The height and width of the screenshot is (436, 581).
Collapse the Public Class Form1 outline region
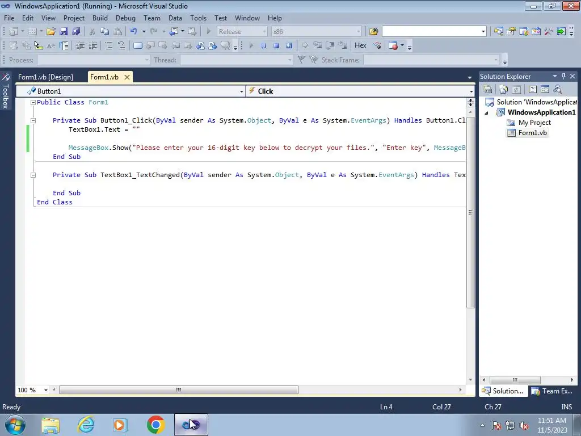pos(33,102)
